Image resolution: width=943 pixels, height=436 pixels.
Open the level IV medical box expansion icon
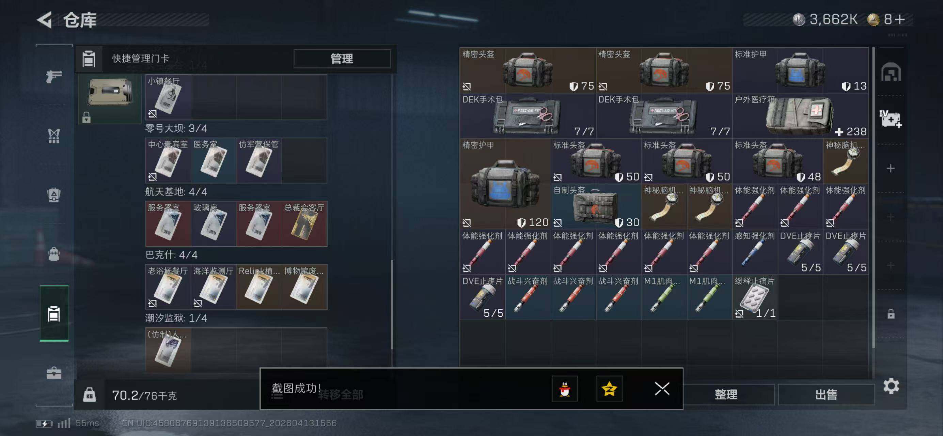coord(891,119)
